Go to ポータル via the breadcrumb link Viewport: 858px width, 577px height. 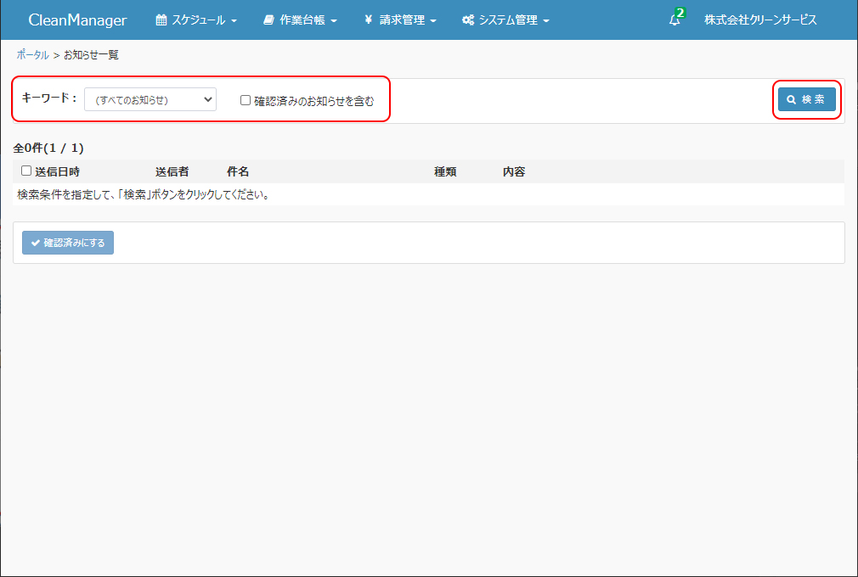tap(32, 55)
